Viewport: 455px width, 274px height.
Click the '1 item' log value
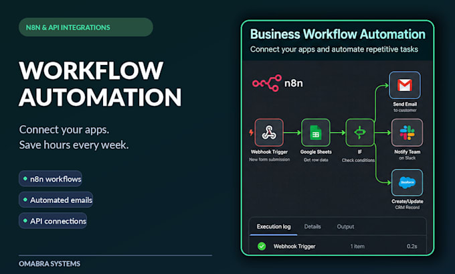tap(357, 247)
